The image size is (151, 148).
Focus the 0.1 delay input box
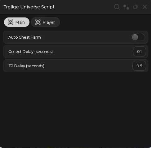(x=140, y=51)
